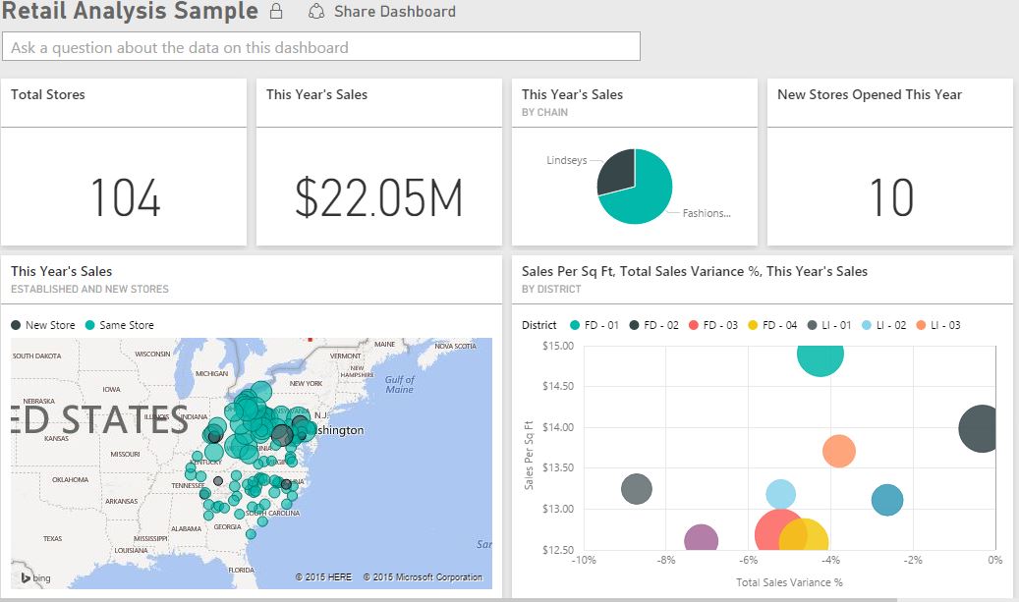Viewport: 1019px width, 602px height.
Task: Select the red FD - 03 legend marker
Action: [693, 324]
